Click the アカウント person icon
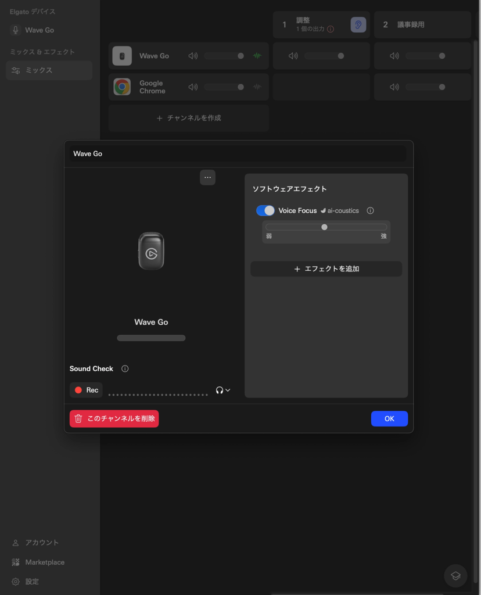Viewport: 481px width, 595px height. [x=16, y=543]
